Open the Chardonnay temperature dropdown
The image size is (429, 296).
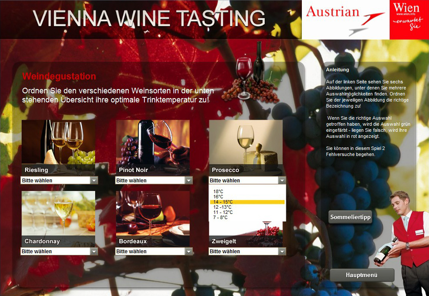coord(59,251)
